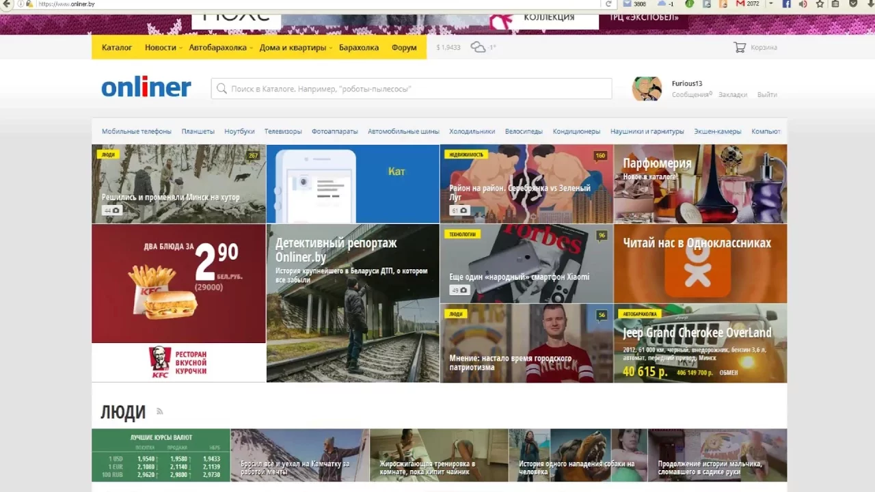Select the Ноутбуки category

(239, 131)
